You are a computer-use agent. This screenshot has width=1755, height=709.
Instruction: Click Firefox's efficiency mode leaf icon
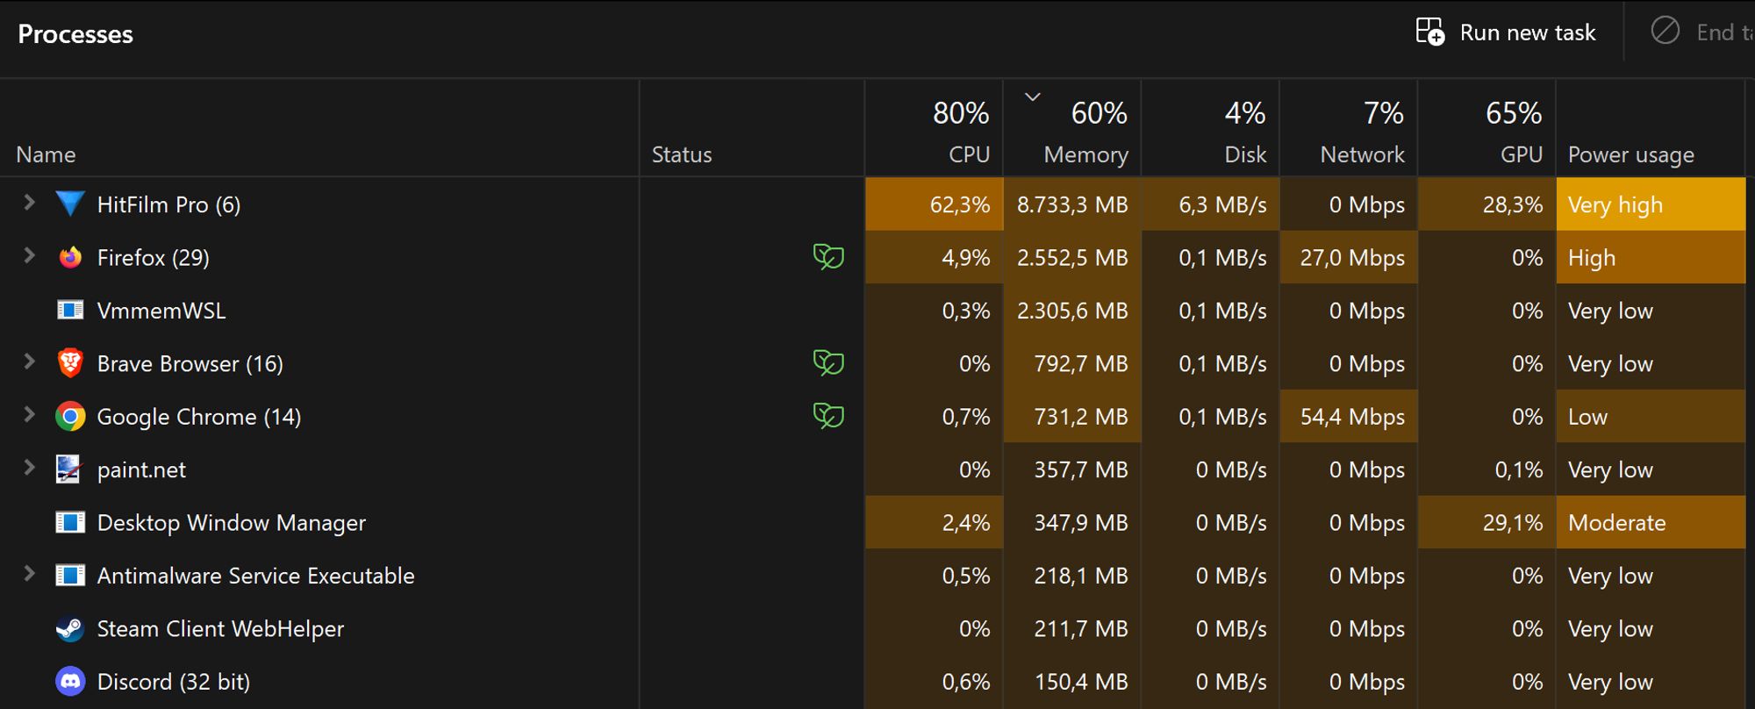tap(828, 257)
